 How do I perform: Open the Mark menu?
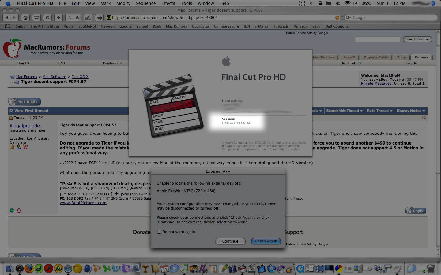(105, 3)
